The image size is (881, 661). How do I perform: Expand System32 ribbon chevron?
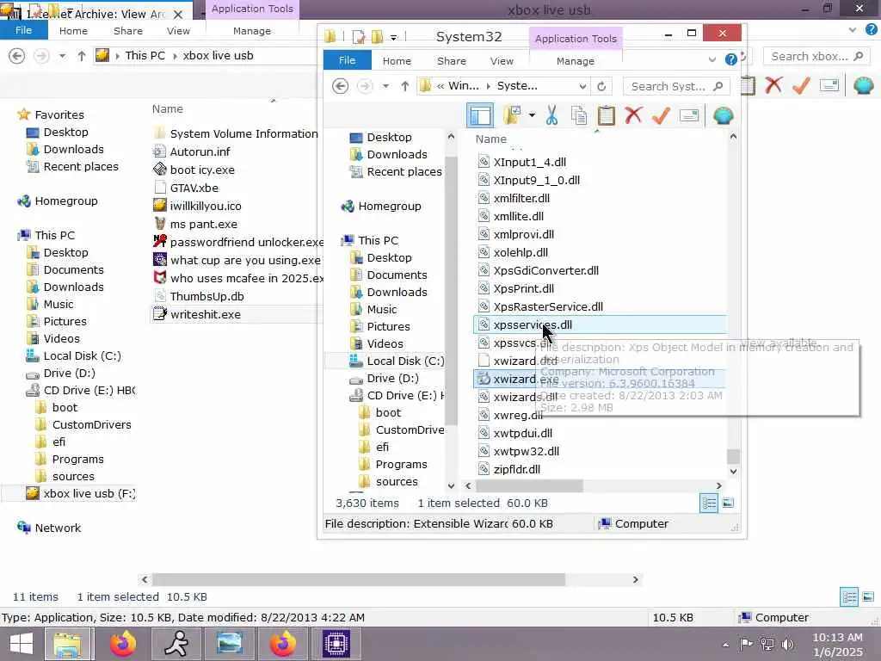pos(712,59)
